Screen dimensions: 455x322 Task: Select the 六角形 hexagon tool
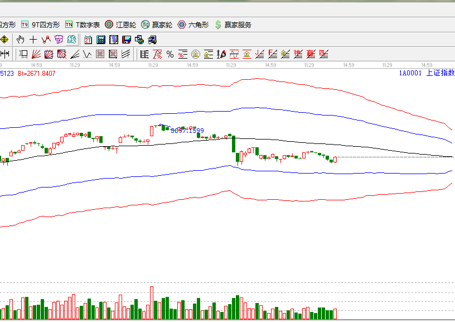click(193, 25)
